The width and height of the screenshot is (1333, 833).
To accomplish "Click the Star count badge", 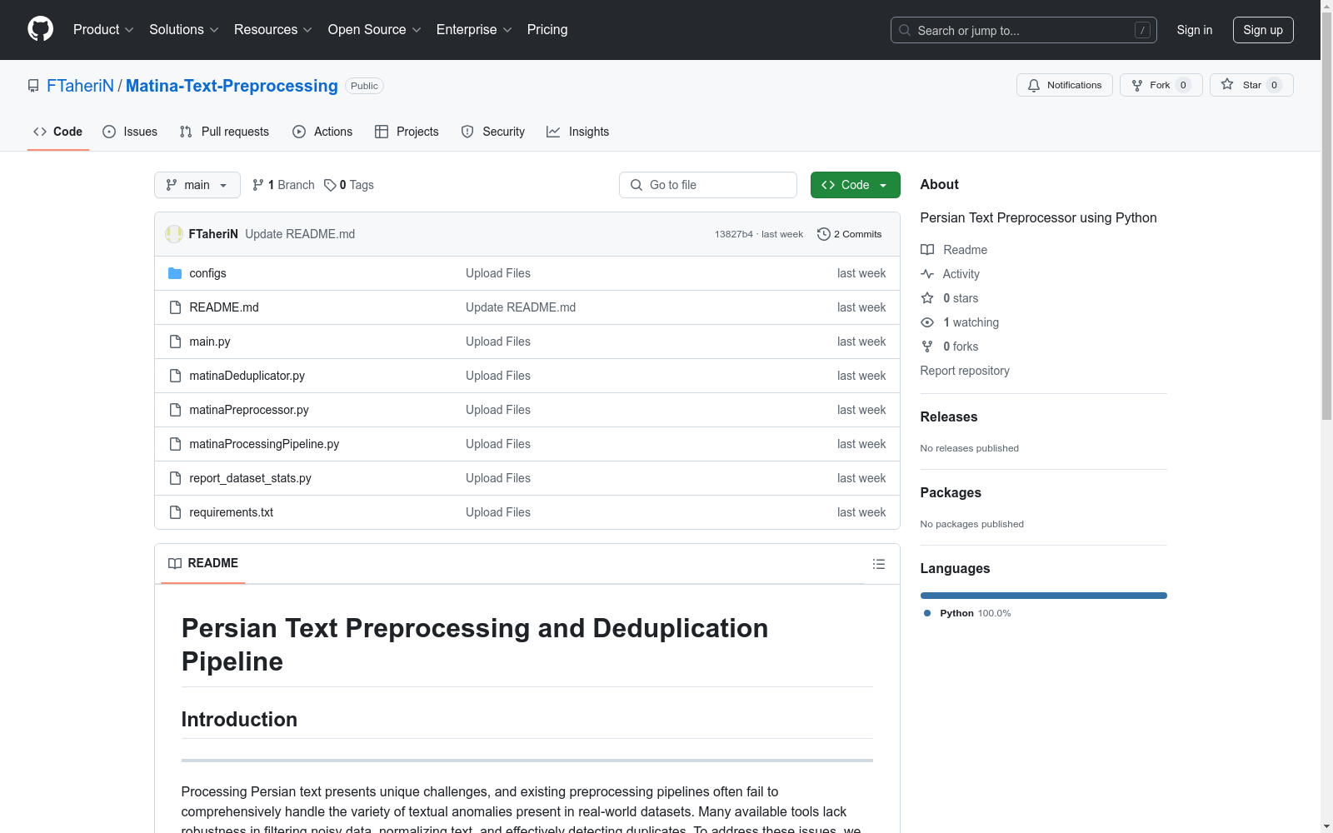I will [x=1274, y=85].
